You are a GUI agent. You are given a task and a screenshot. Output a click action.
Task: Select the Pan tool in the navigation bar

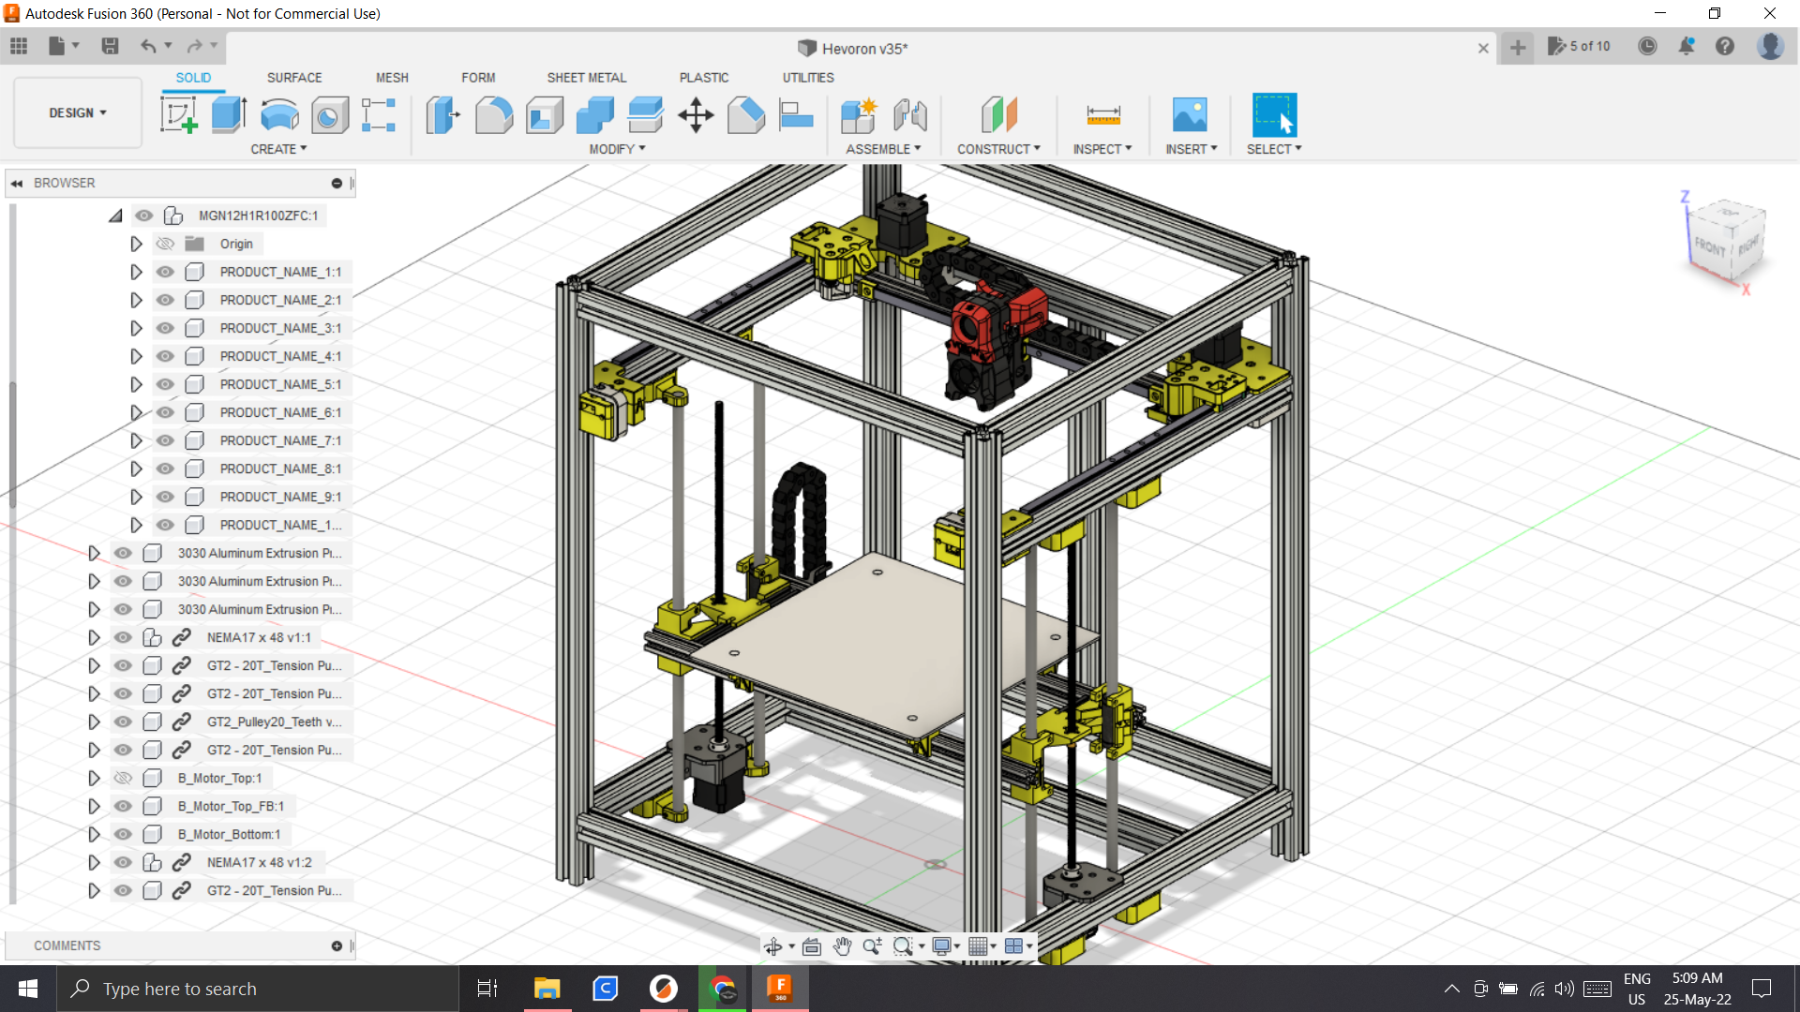point(843,946)
